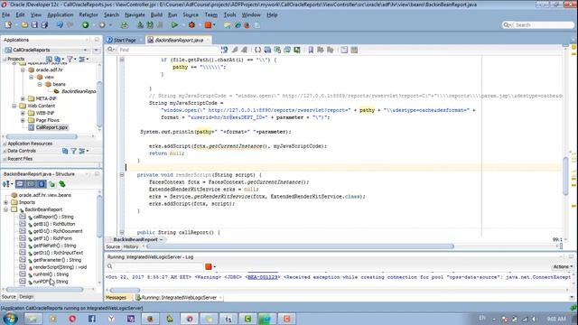Viewport: 578px width, 325px height.
Task: Click the Windows Start button
Action: (x=10, y=319)
